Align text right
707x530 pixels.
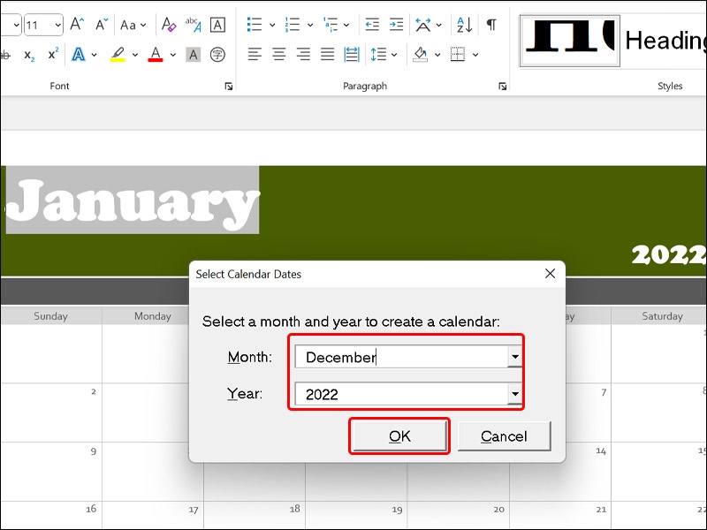(303, 55)
